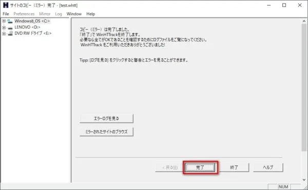Screen dimensions: 308x190
Task: Open the Window menu
Action: click(x=74, y=14)
